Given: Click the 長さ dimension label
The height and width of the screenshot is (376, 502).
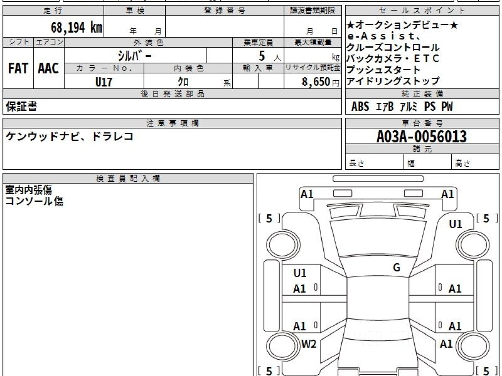Looking at the screenshot, I should pyautogui.click(x=357, y=164).
